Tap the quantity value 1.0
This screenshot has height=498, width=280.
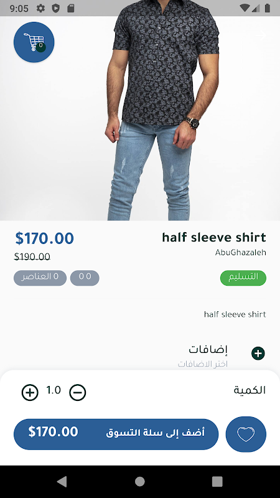[54, 390]
